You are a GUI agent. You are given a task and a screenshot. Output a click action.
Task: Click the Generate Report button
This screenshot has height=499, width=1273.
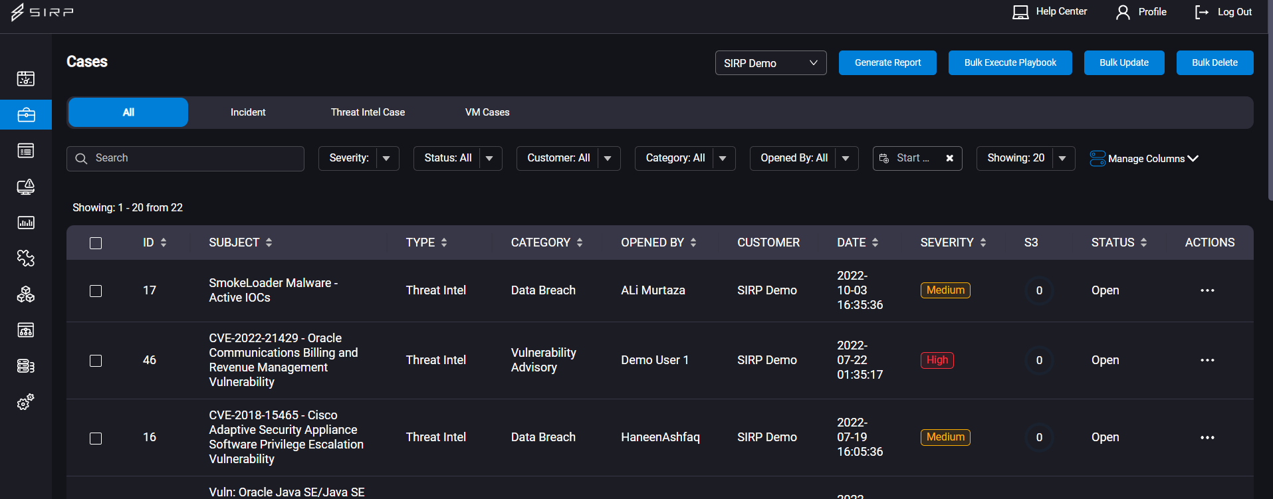click(x=887, y=62)
